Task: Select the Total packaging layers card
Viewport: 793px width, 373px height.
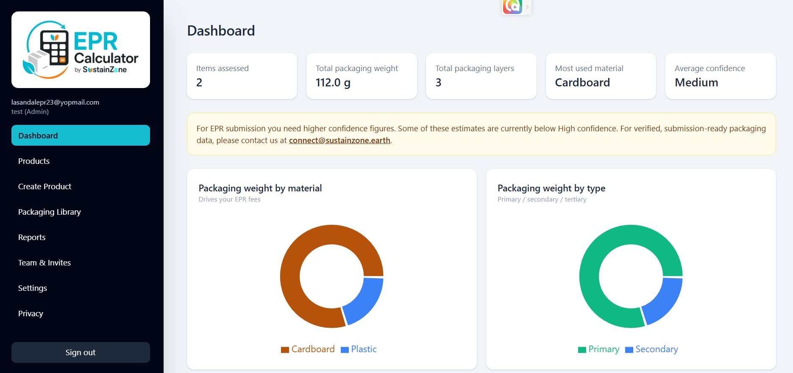Action: [481, 76]
